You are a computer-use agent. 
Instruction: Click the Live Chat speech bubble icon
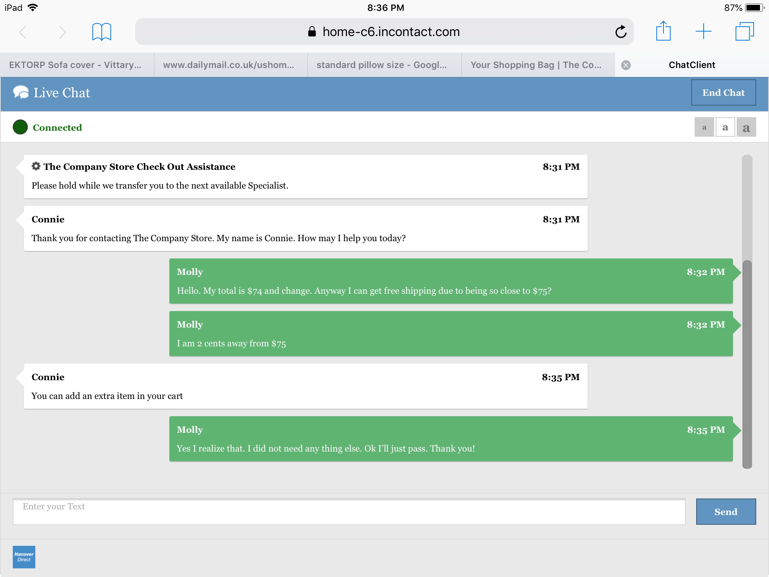point(21,92)
